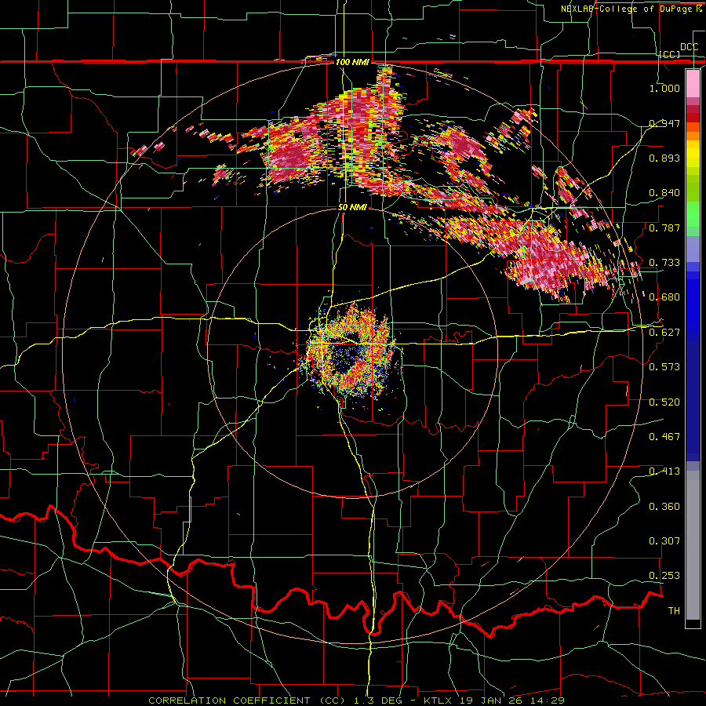
Task: Click the CORRELATION COEFFICIENT caption text
Action: tap(229, 701)
